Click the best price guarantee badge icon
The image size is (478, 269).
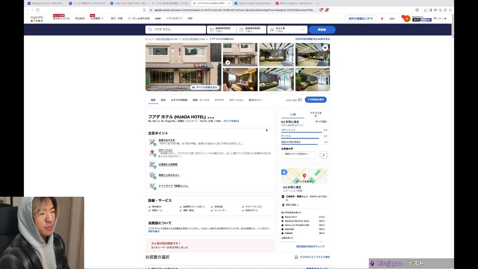coord(296,257)
